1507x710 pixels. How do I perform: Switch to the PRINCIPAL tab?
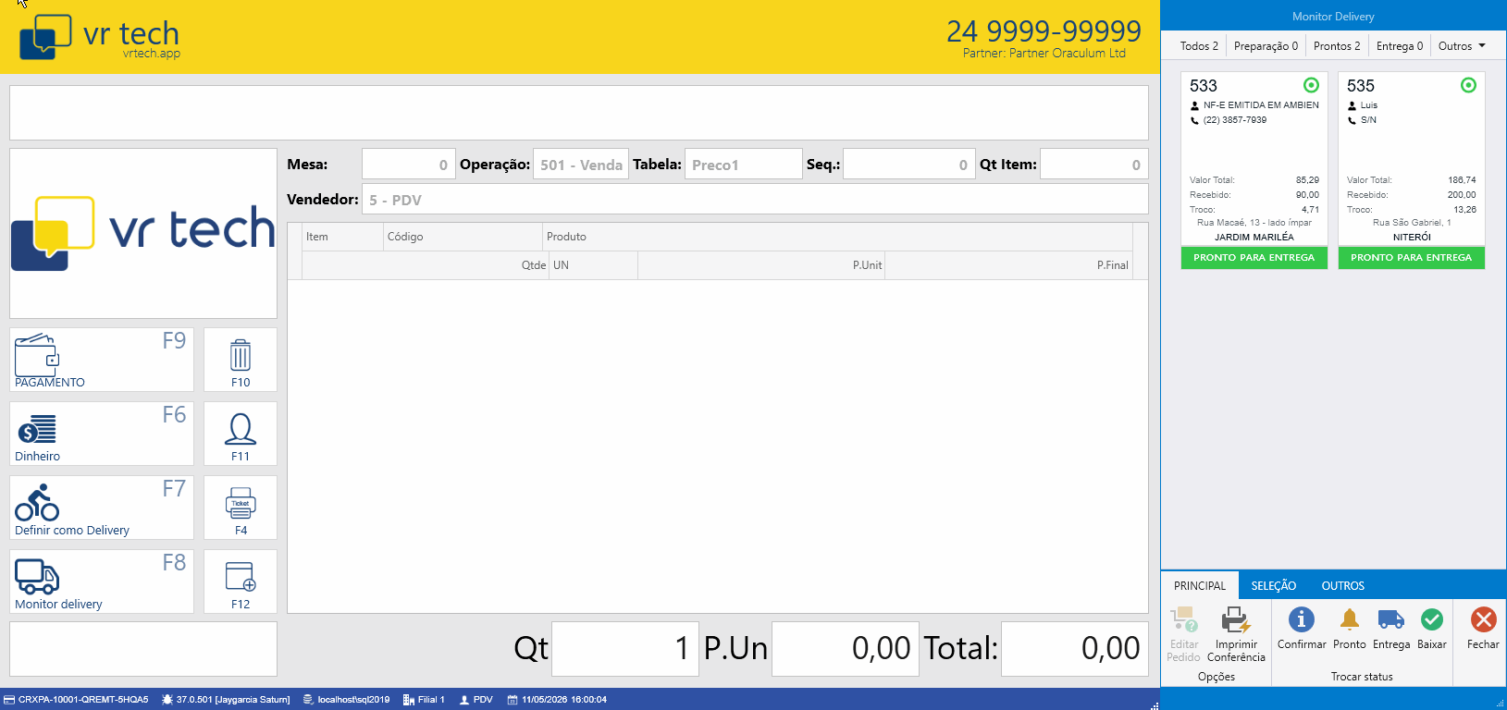(1200, 586)
